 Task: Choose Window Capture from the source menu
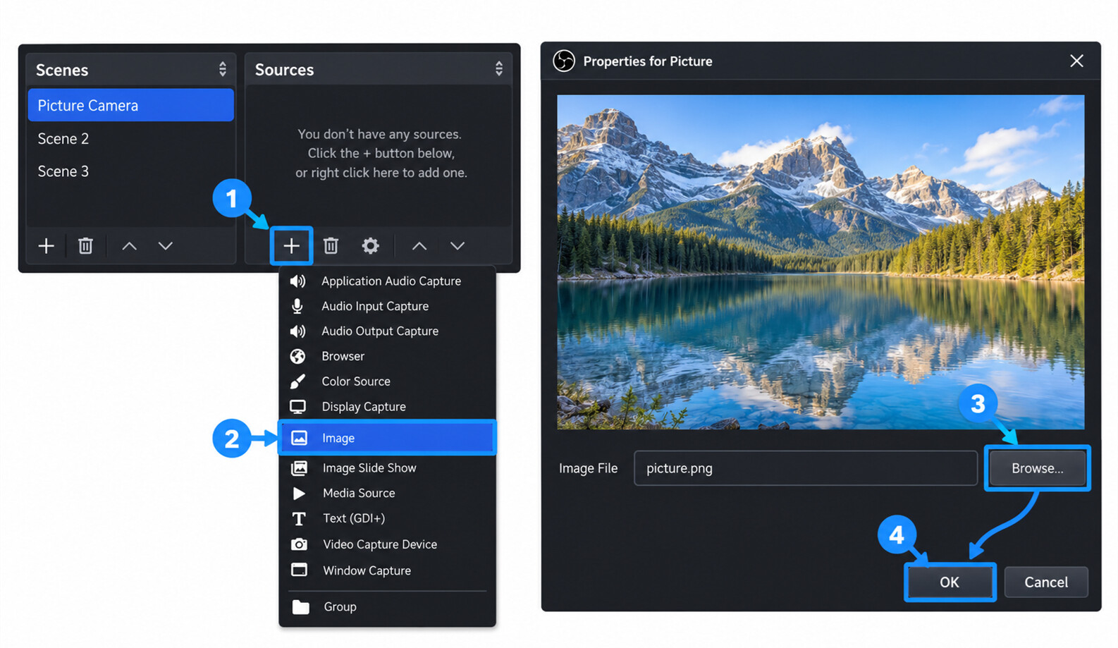click(387, 570)
